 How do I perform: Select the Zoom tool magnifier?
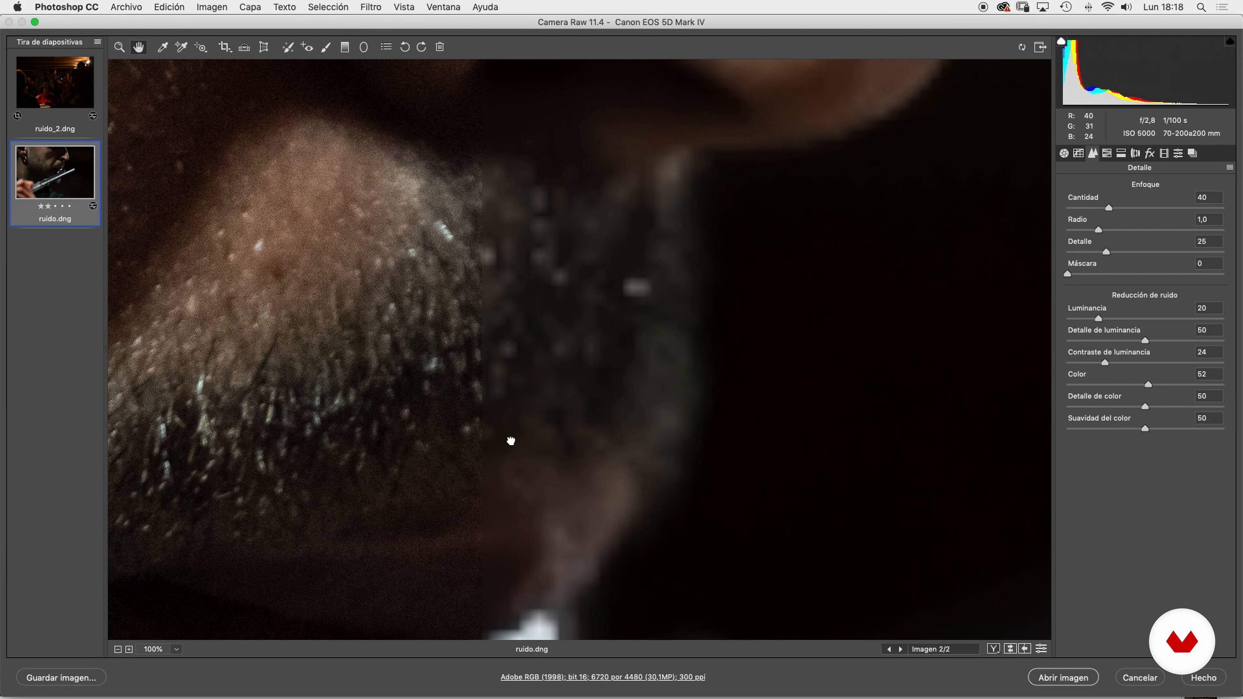pyautogui.click(x=119, y=47)
